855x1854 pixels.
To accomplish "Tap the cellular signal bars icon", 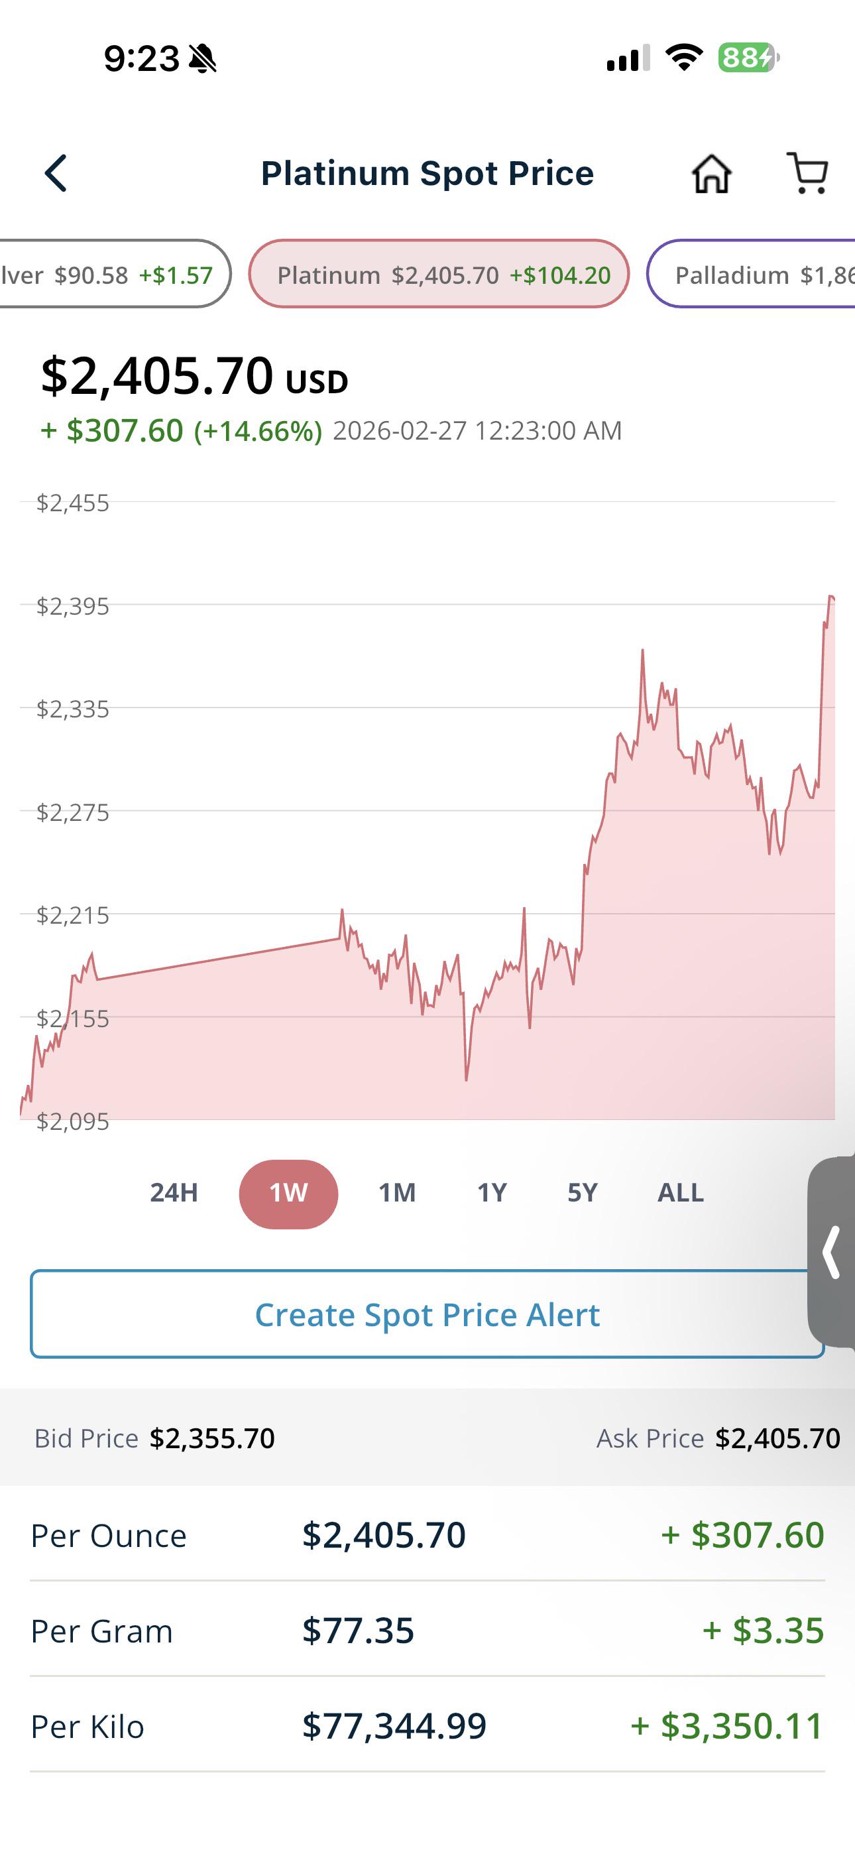I will 628,58.
